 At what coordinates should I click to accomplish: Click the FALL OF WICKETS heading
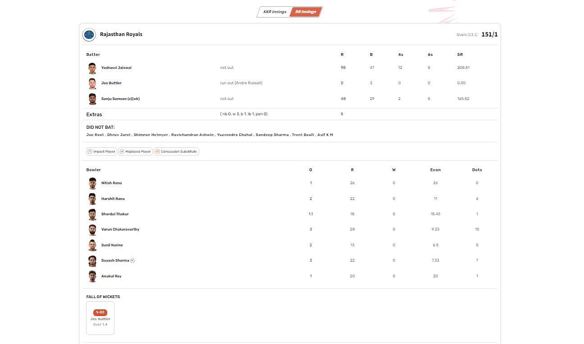(103, 297)
